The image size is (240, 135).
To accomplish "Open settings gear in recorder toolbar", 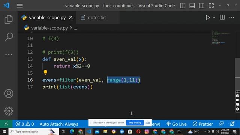I will 237,109.
